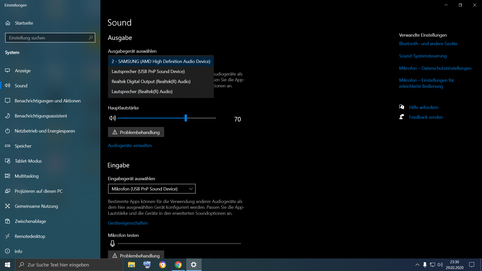This screenshot has height=271, width=482.
Task: Open Chrome from the taskbar
Action: pyautogui.click(x=178, y=265)
